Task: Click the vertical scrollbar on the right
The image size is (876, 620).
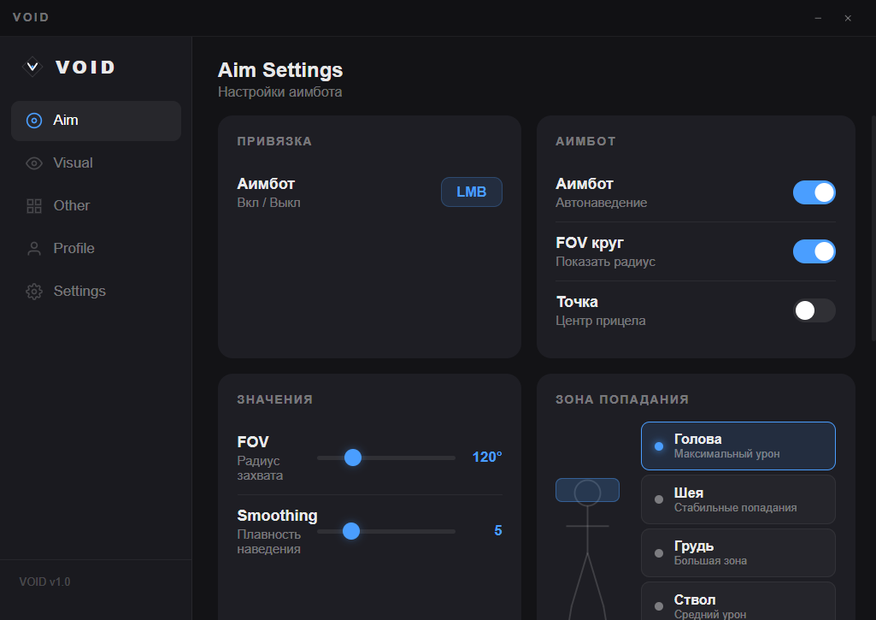Action: tap(873, 228)
